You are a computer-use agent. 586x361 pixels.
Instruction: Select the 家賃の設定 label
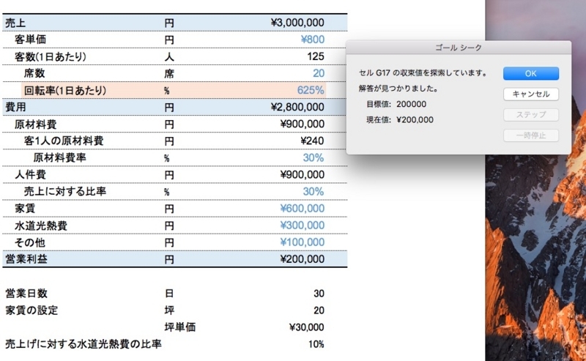tap(31, 310)
